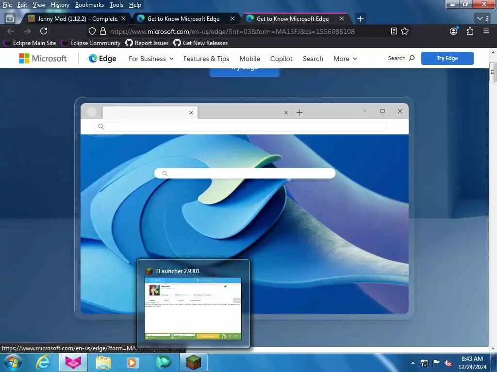Reload the current page
Screen dimensions: 497x372
(x=44, y=31)
